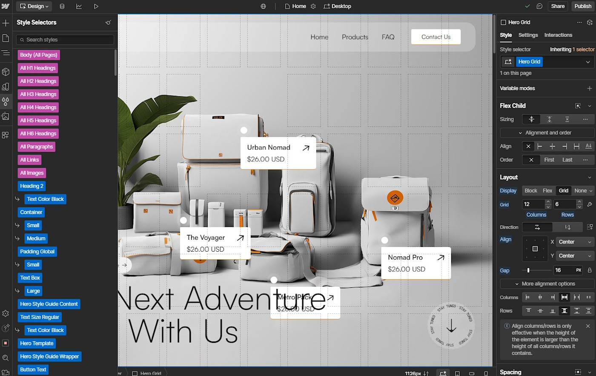
Task: Switch to the Interactions tab
Action: coord(558,35)
